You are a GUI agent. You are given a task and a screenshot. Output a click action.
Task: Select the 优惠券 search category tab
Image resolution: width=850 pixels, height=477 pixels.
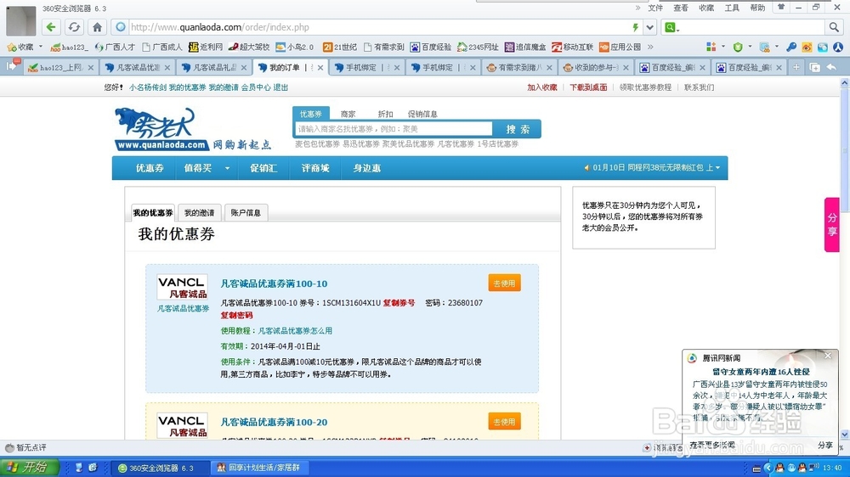[x=310, y=114]
